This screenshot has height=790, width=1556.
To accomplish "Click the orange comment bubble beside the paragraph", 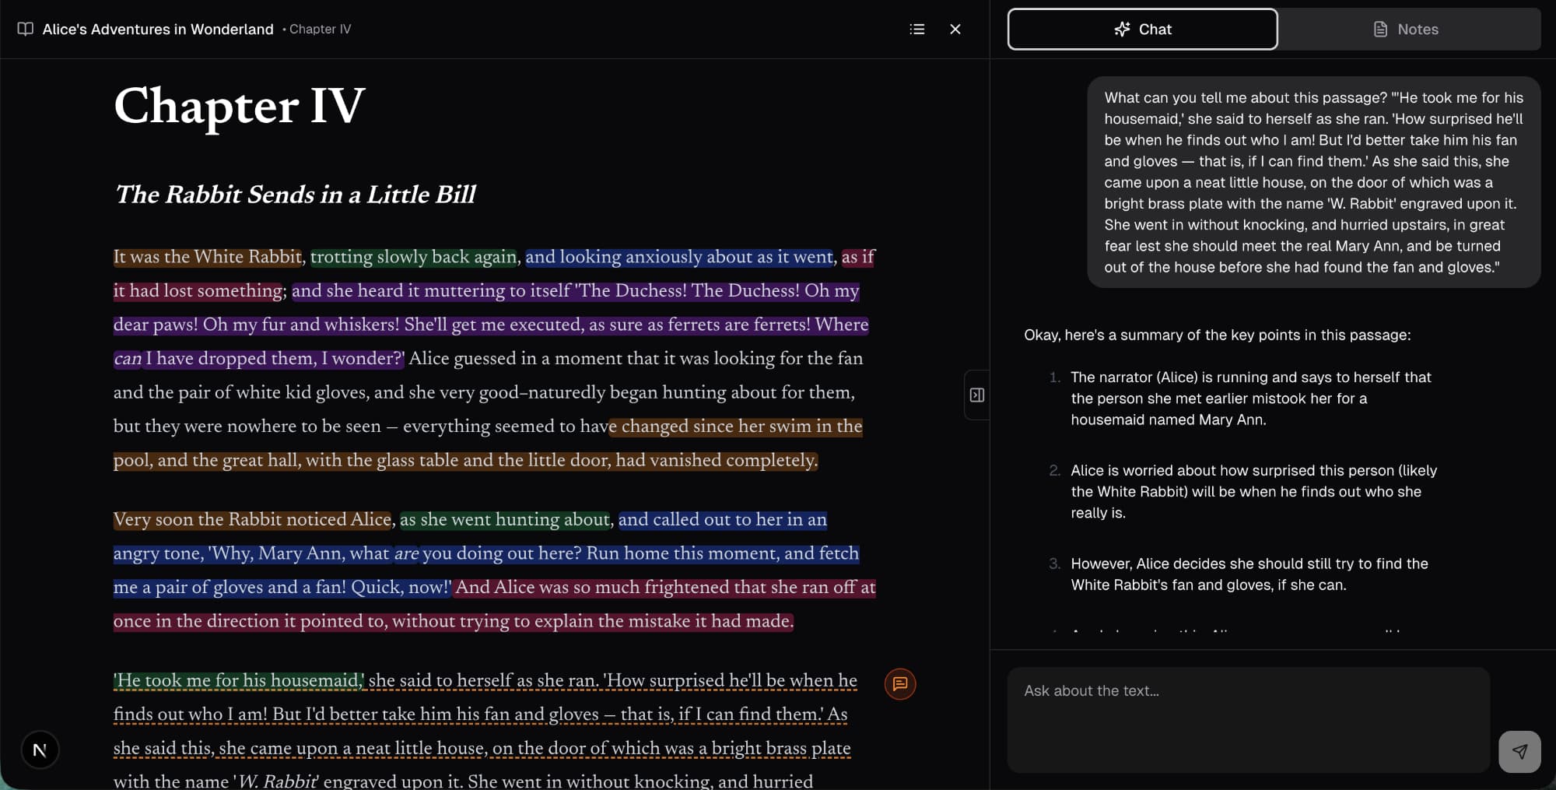I will tap(900, 684).
